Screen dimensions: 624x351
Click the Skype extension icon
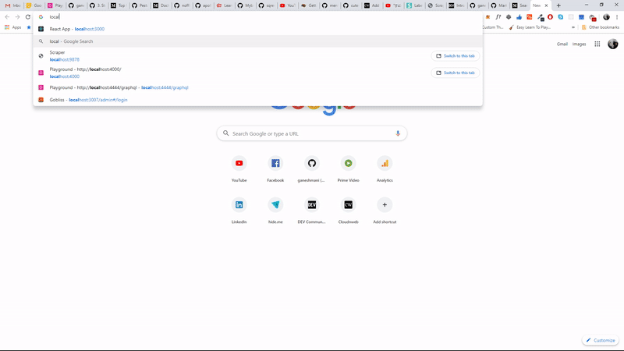coord(560,16)
